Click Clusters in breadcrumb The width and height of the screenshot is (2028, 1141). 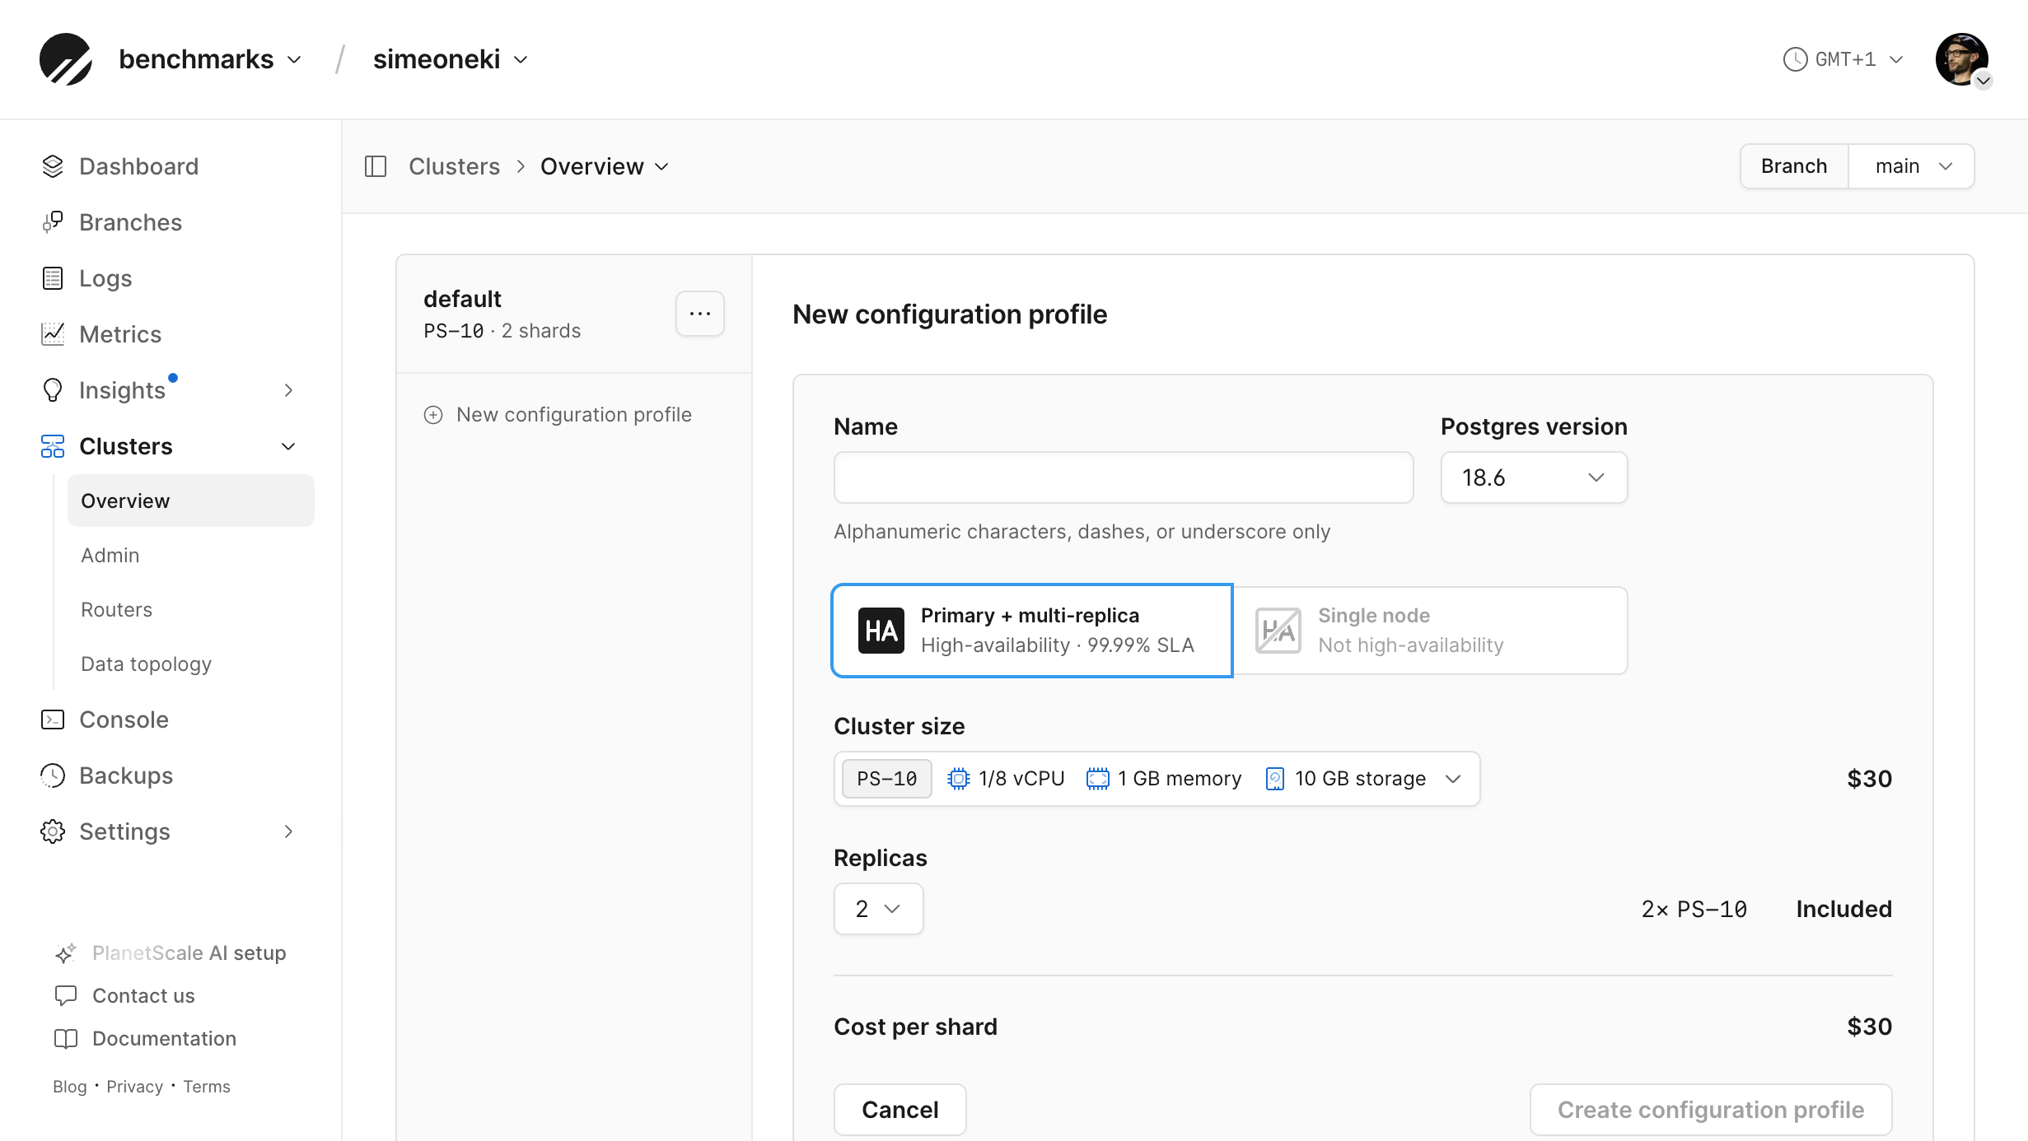(x=455, y=166)
